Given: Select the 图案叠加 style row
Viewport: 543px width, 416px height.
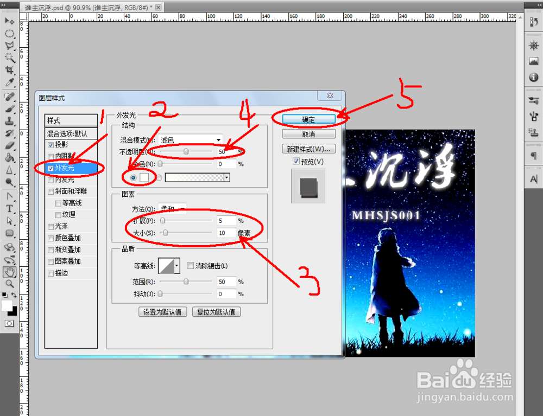Looking at the screenshot, I should (x=71, y=261).
